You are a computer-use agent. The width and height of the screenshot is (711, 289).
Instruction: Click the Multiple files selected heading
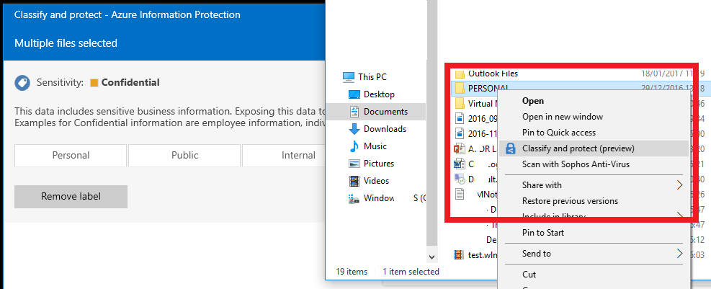click(x=66, y=43)
